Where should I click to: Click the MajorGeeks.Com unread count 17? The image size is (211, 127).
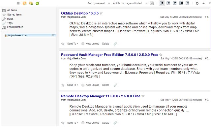pos(53,35)
